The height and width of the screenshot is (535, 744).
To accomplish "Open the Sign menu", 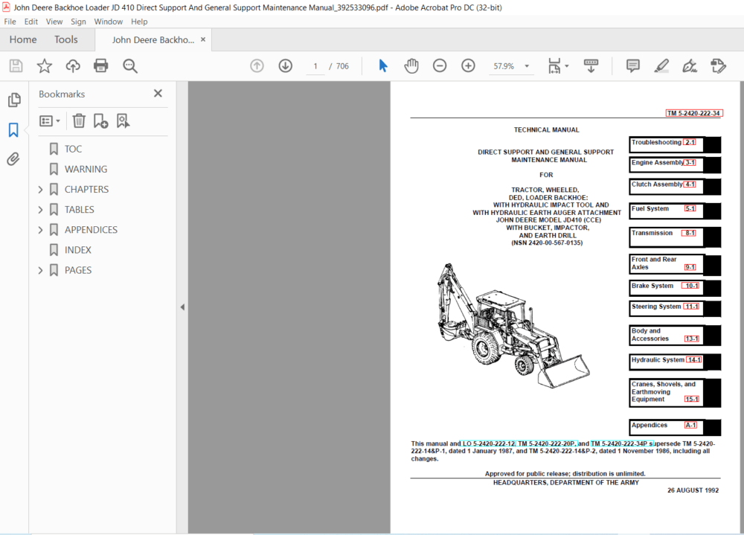I will pos(78,22).
